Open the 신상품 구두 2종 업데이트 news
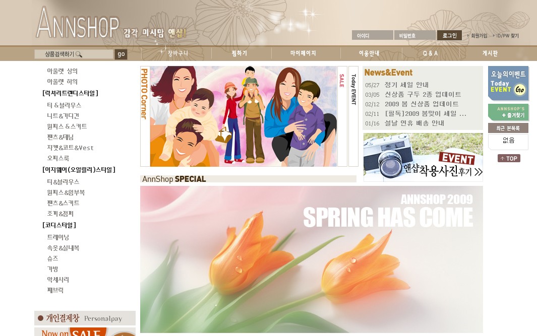The width and height of the screenshot is (537, 336). point(423,94)
